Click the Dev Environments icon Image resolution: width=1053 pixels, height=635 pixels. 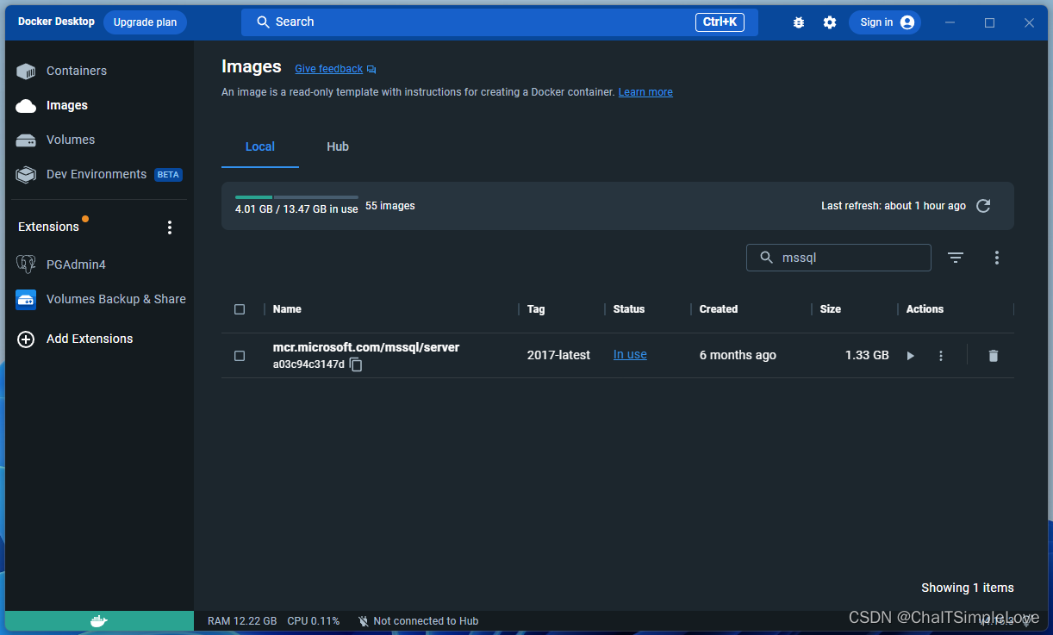click(26, 175)
